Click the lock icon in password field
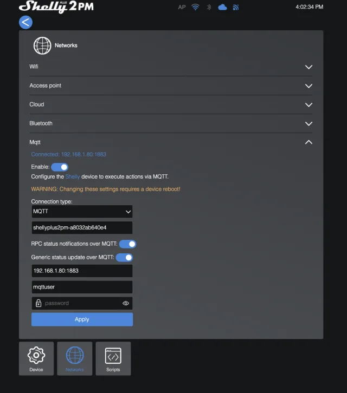 (x=38, y=303)
